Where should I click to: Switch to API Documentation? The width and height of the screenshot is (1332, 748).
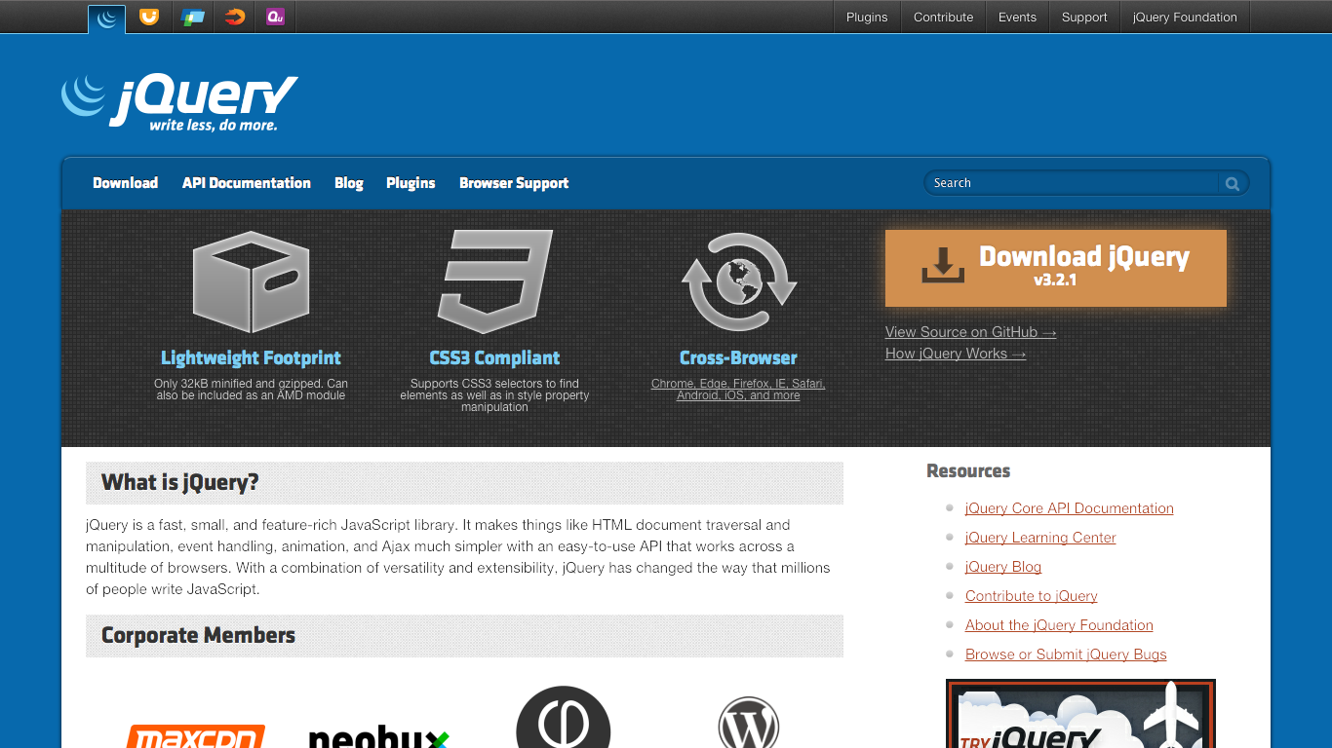click(246, 183)
